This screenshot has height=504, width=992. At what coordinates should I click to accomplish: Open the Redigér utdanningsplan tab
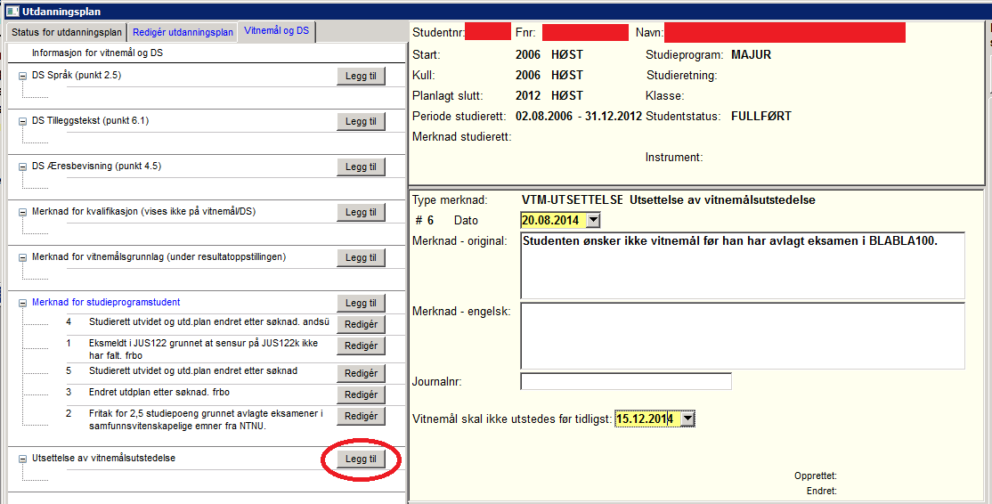point(183,32)
